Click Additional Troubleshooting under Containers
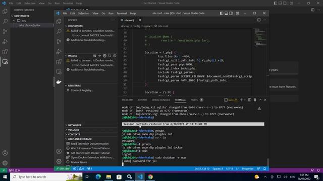 click(x=88, y=40)
